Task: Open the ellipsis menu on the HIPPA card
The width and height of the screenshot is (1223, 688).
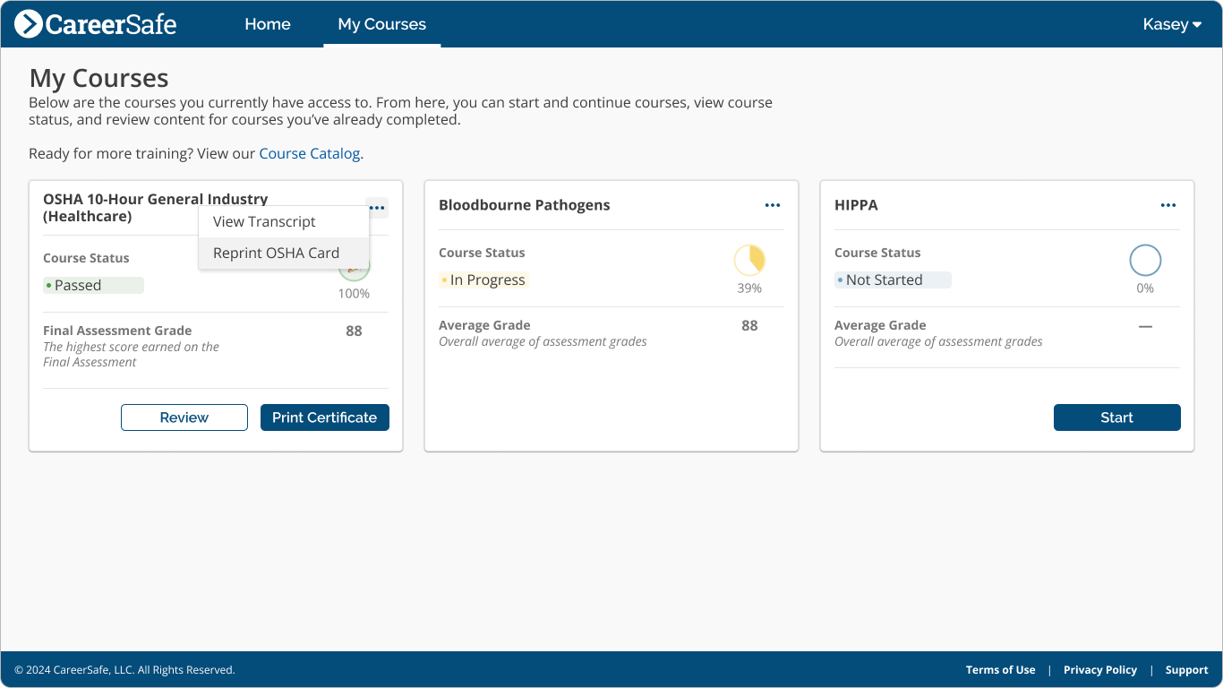Action: coord(1167,205)
